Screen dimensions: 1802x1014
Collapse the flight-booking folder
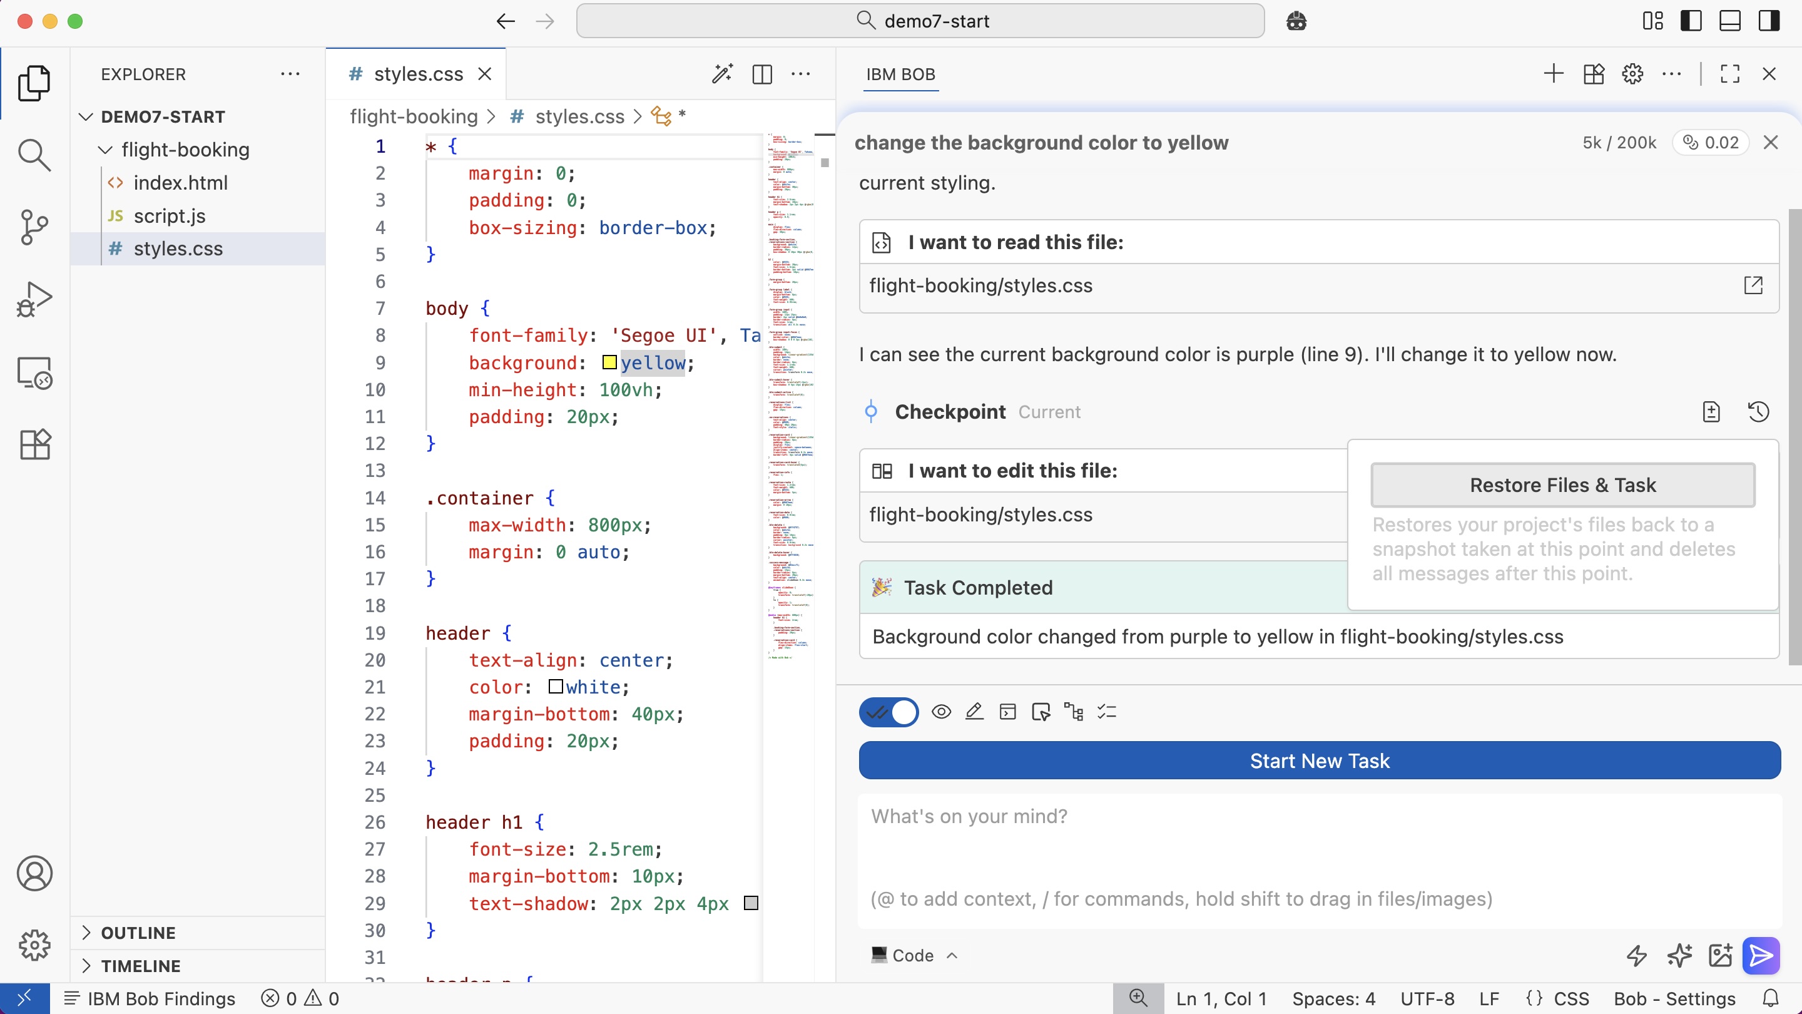coord(105,150)
